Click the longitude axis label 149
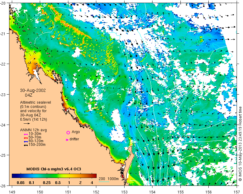 (12, 192)
